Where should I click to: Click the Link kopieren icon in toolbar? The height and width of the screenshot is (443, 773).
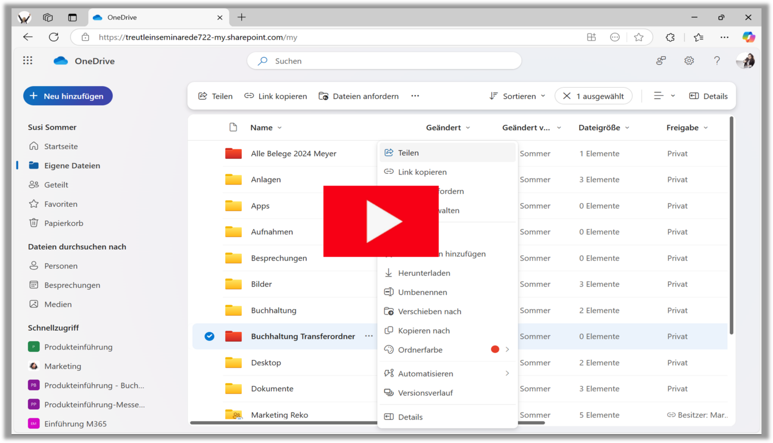(249, 96)
